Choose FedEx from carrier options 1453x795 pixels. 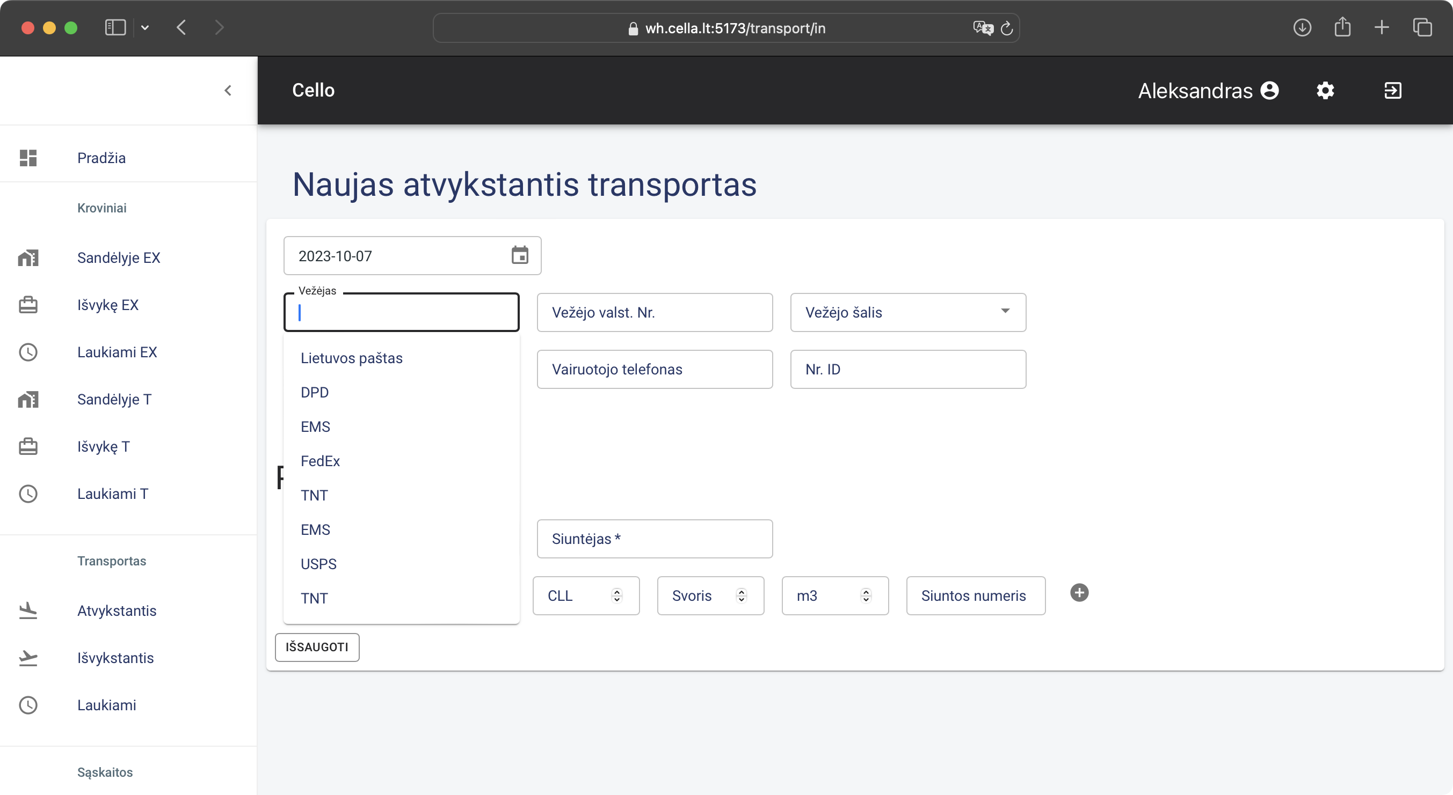click(x=320, y=461)
